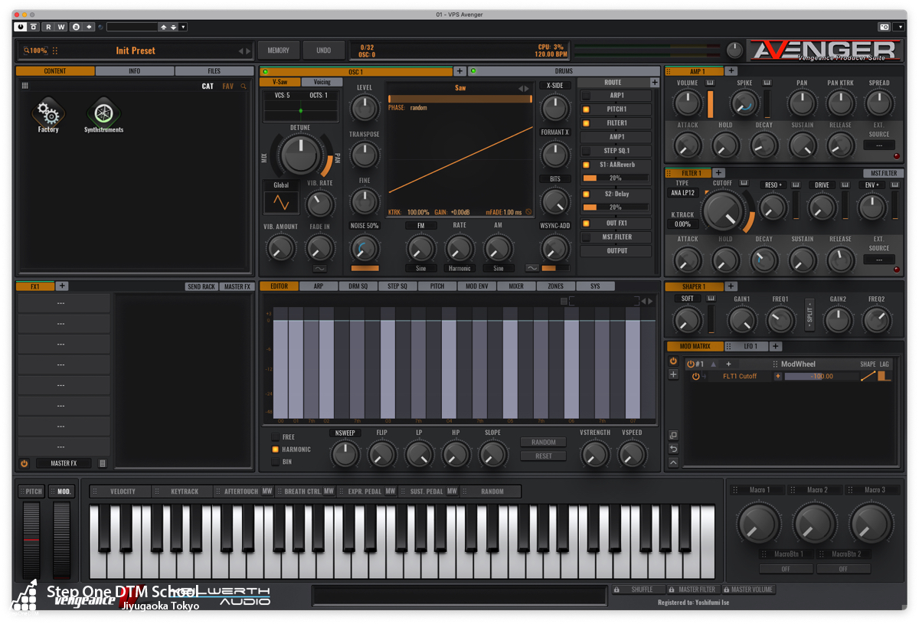Click the mod matrix copy icon

point(673,436)
